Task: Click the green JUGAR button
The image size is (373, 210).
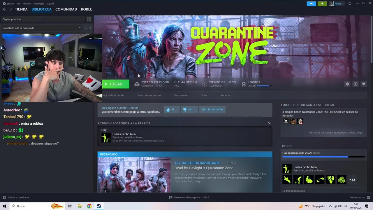Action: [x=116, y=84]
